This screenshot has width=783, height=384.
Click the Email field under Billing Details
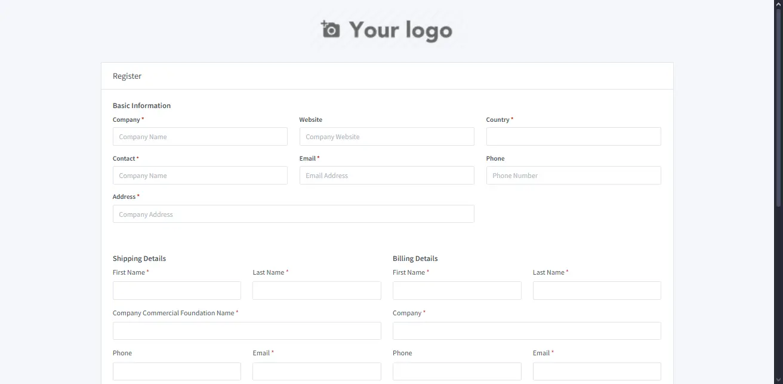click(x=597, y=371)
